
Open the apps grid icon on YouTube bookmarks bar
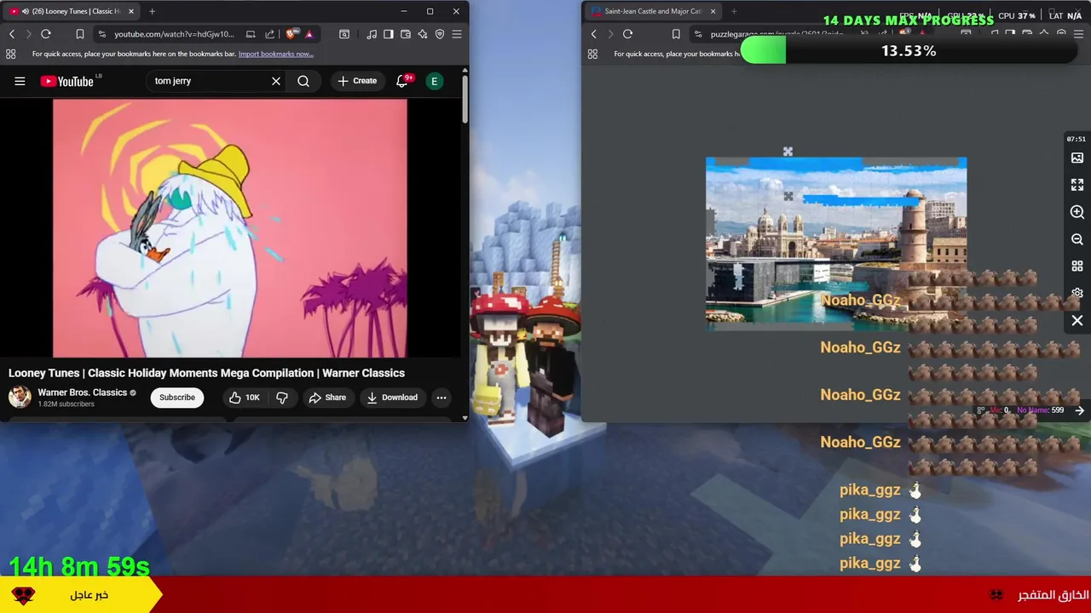point(10,54)
